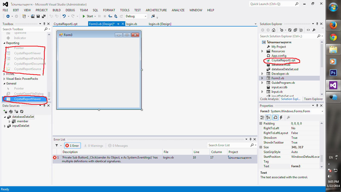Click the Step Over debug icon
This screenshot has width=341, height=192.
[x=116, y=16]
